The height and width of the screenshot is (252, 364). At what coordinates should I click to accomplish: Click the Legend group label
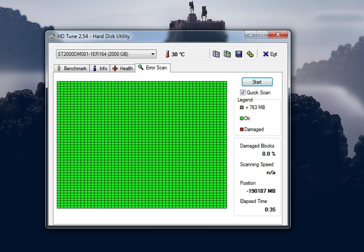coord(245,100)
